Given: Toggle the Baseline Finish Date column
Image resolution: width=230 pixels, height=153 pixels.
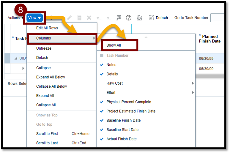Looking at the screenshot, I should (123, 120).
